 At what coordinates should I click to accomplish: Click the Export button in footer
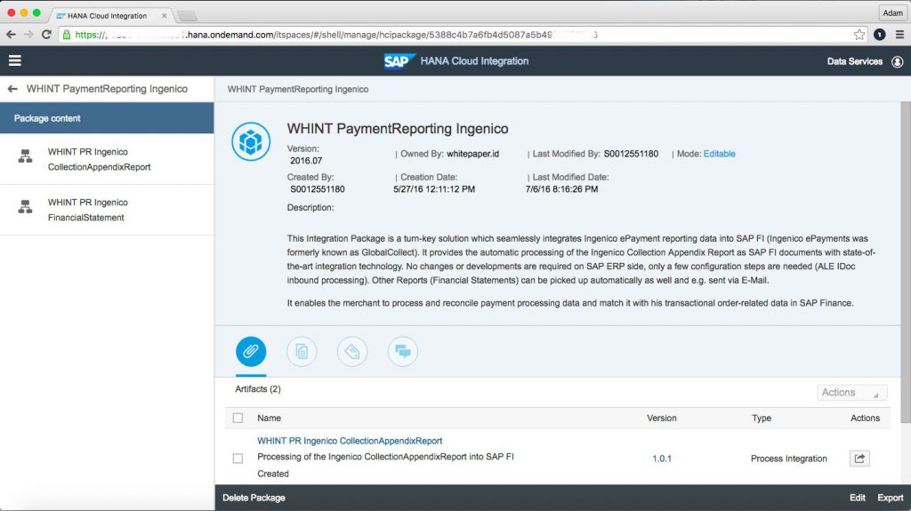[x=890, y=498]
